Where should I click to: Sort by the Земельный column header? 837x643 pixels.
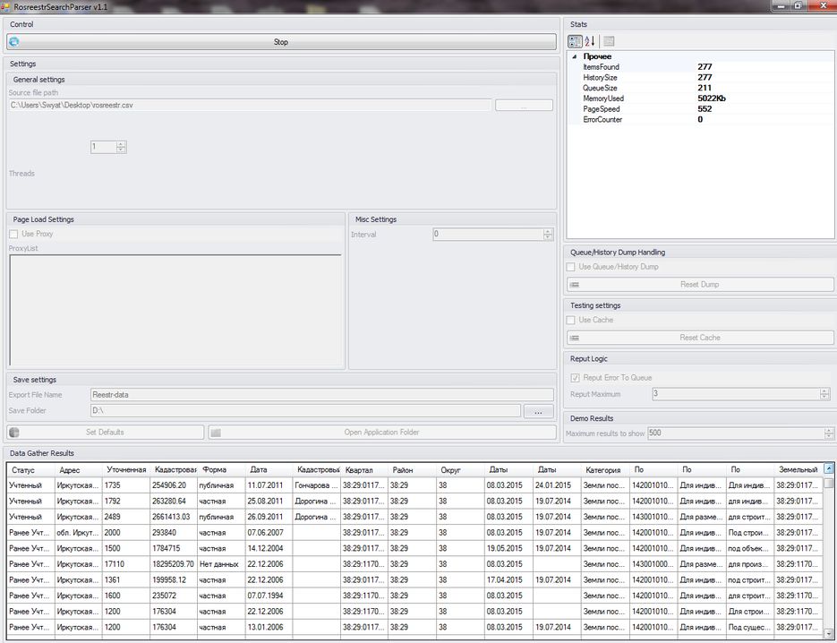pyautogui.click(x=798, y=470)
